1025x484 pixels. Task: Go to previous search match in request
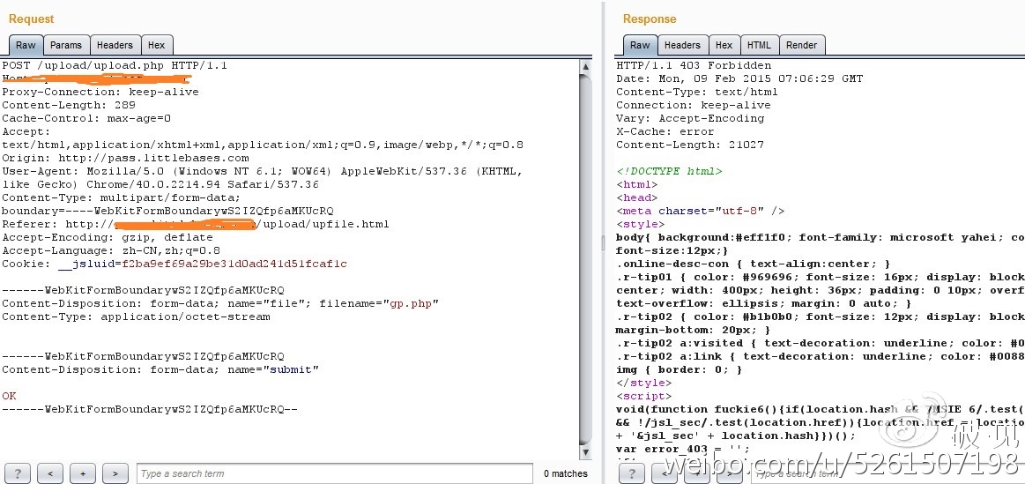(x=49, y=473)
